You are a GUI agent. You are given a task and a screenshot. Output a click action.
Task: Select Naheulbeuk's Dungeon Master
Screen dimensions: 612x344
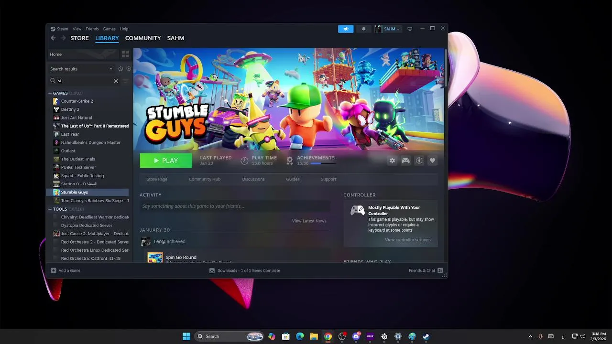pyautogui.click(x=91, y=142)
